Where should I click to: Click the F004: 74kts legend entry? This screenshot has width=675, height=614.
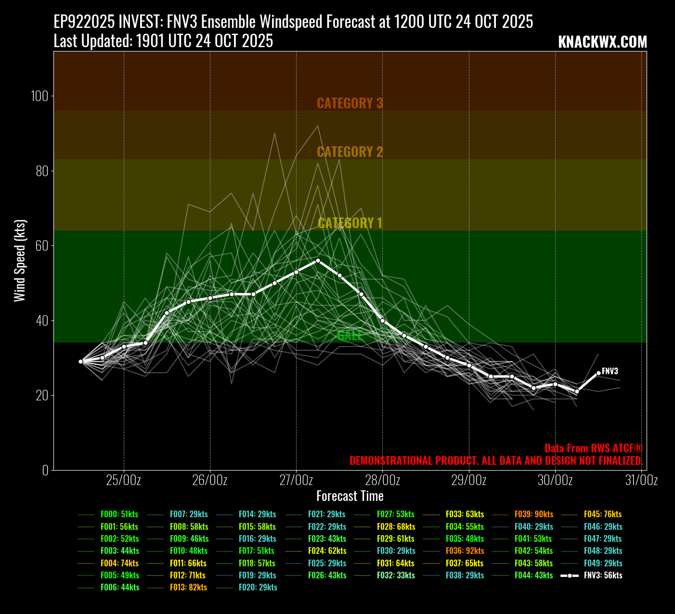[119, 563]
